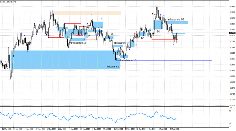
Task: Select the number 5 label
Action: (101, 19)
